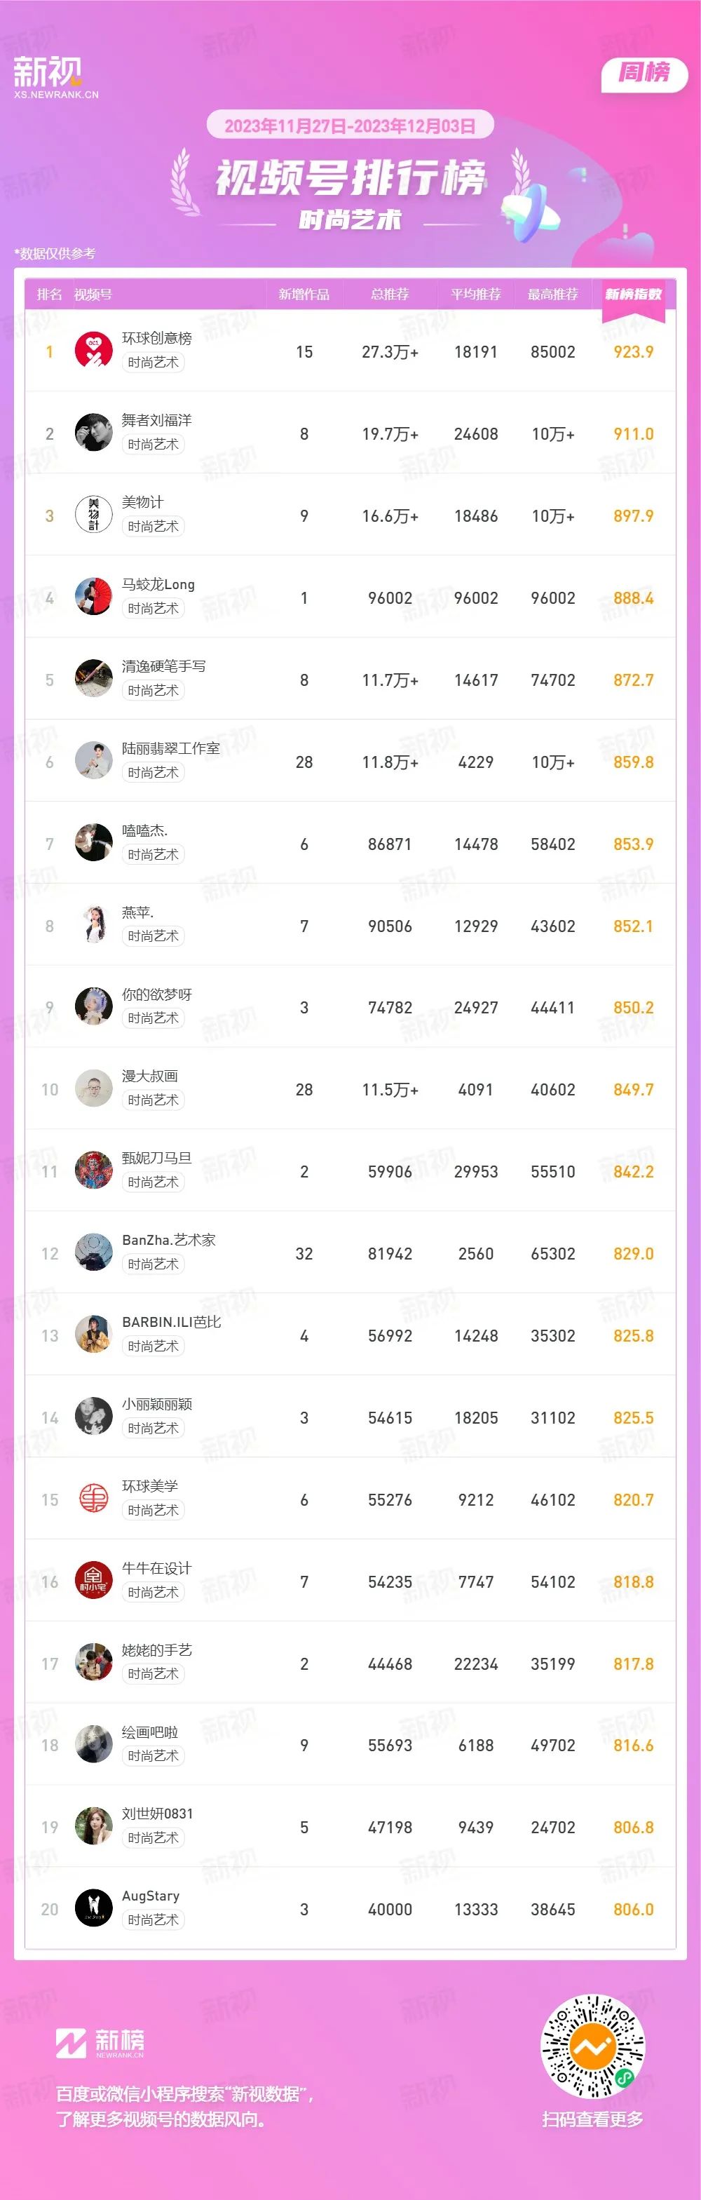The image size is (701, 2200).
Task: Click AugStary black logo avatar
Action: 94,1909
